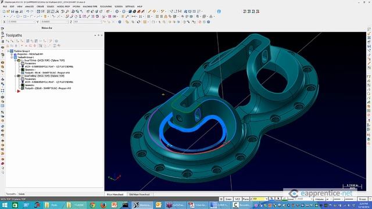Select the Create Line tool
Viewport: 372px width, 209px height.
pyautogui.click(x=11, y=17)
